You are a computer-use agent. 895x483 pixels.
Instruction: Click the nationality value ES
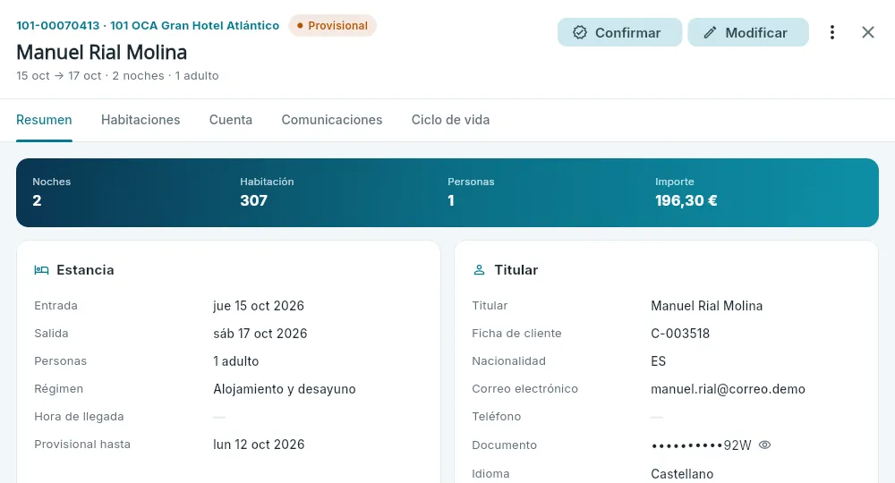pos(658,361)
